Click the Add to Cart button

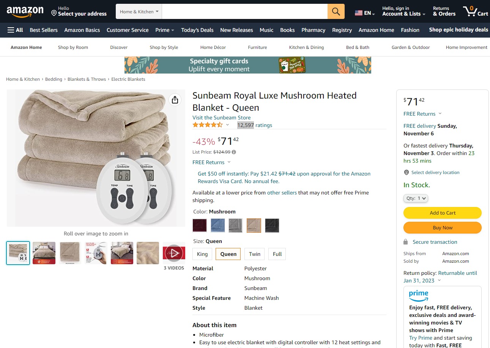click(x=442, y=213)
